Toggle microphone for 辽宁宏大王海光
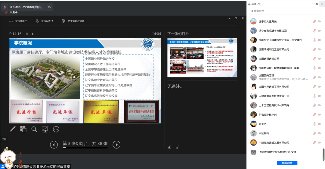The height and width of the screenshot is (169, 325). [314, 21]
